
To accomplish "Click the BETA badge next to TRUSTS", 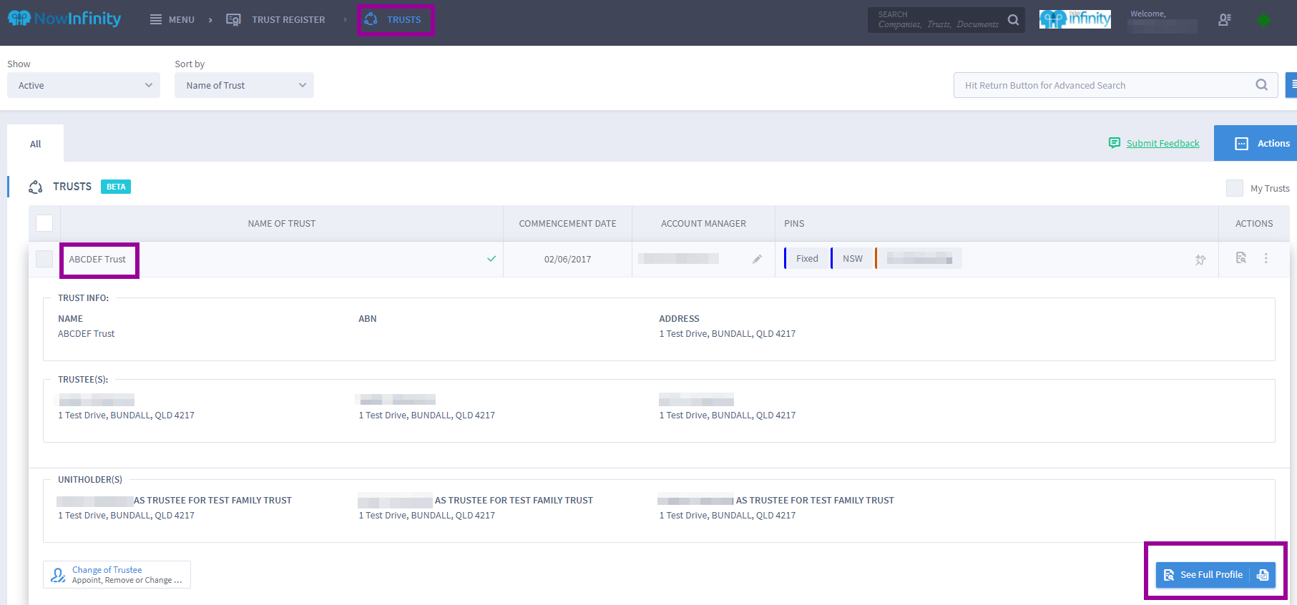I will 116,187.
